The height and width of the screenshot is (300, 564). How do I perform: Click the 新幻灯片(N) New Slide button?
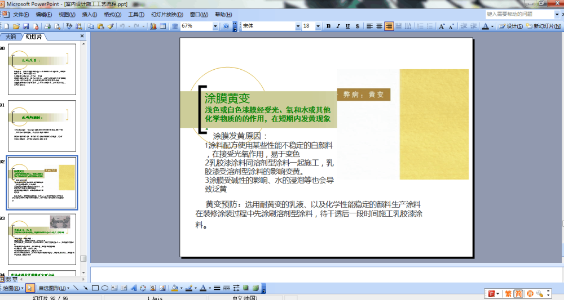pyautogui.click(x=544, y=26)
